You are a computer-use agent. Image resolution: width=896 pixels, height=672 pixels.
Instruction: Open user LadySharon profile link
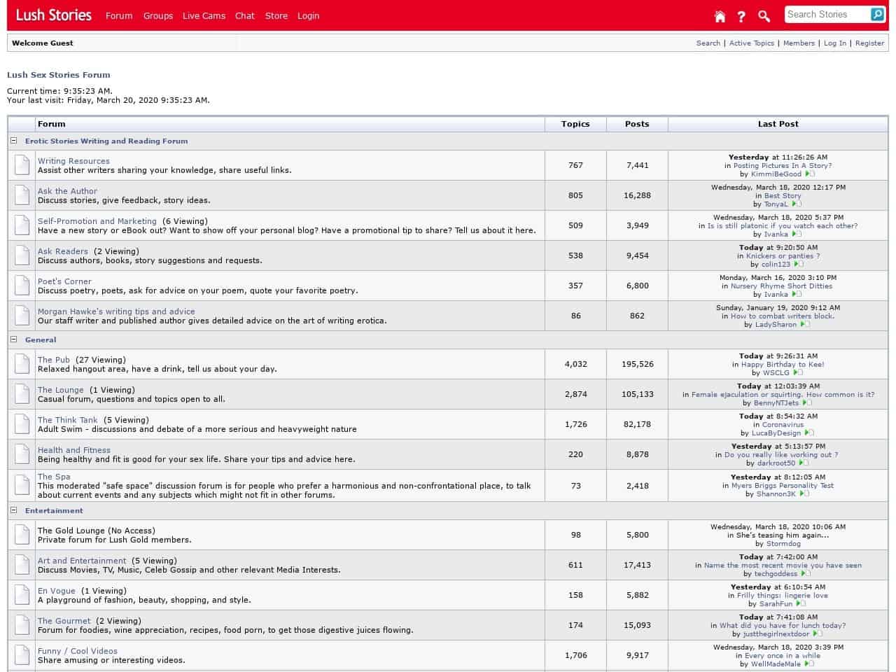tap(776, 324)
